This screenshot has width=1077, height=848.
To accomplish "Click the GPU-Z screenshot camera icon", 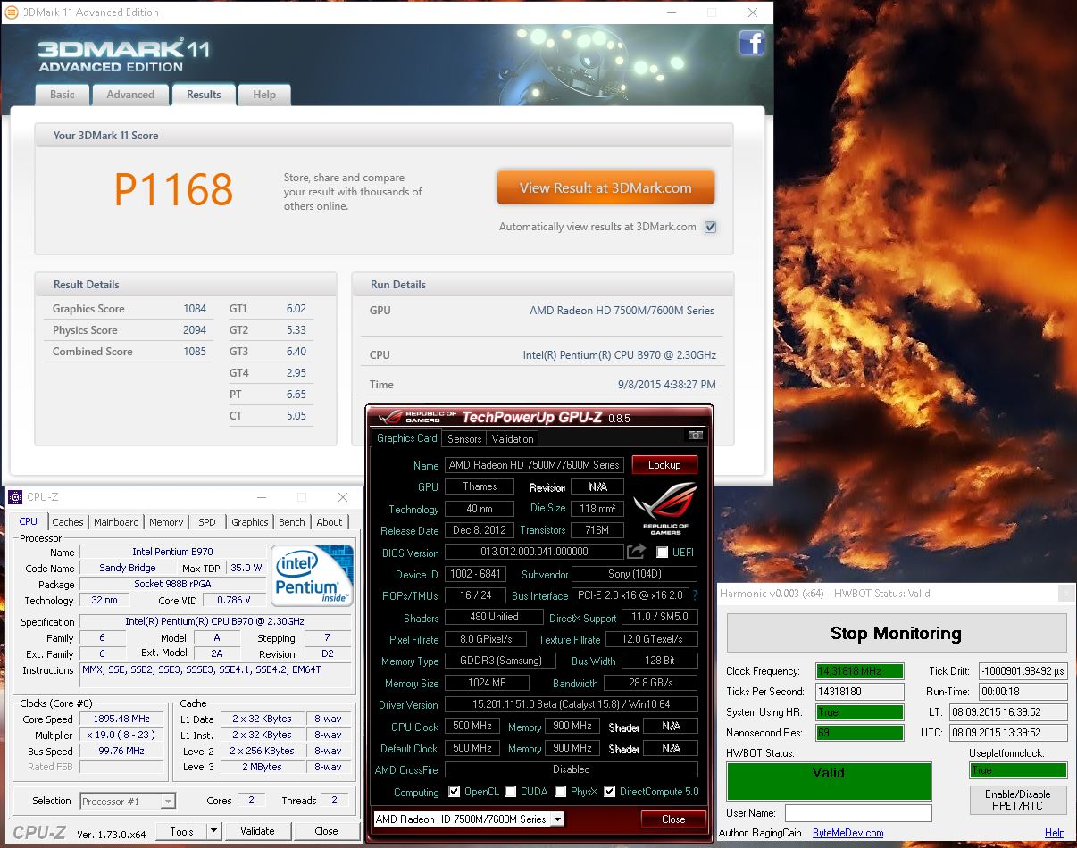I will (696, 436).
